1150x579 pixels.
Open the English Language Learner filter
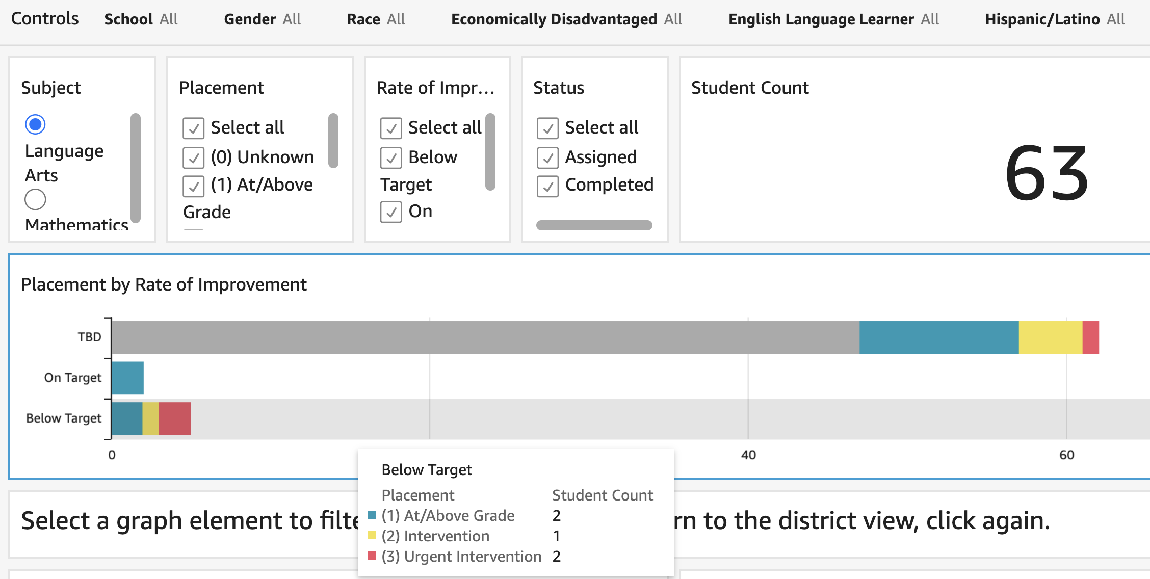coord(833,19)
